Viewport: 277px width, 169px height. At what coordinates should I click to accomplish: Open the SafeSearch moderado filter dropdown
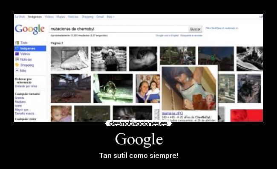click(222, 28)
